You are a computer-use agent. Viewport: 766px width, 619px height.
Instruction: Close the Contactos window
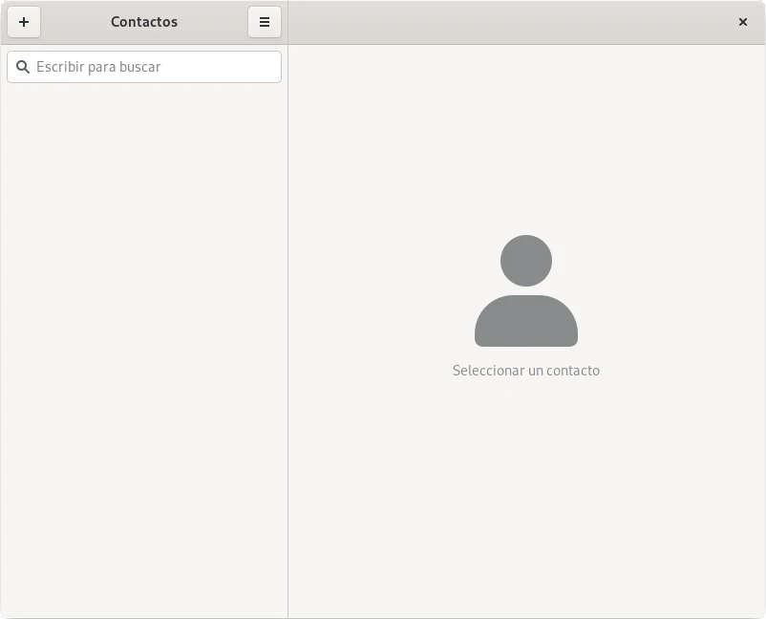[742, 22]
